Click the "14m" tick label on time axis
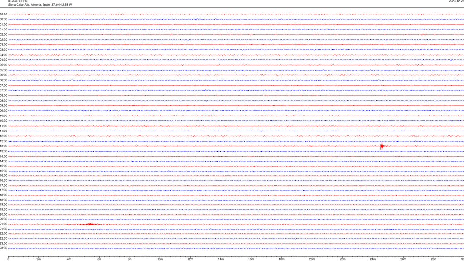This screenshot has width=464, height=261. point(221,259)
